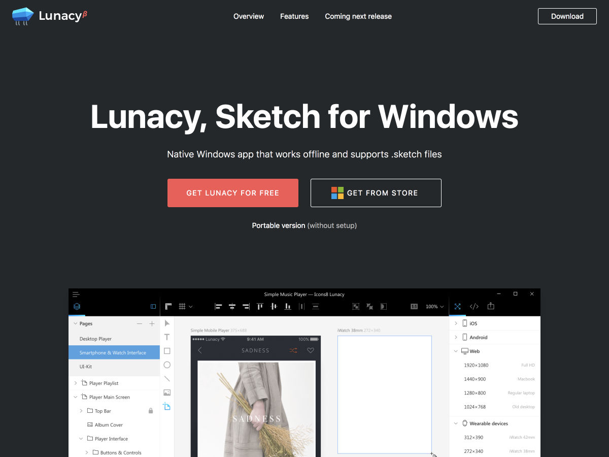609x457 pixels.
Task: Align objects to the bottom edge
Action: (x=288, y=306)
